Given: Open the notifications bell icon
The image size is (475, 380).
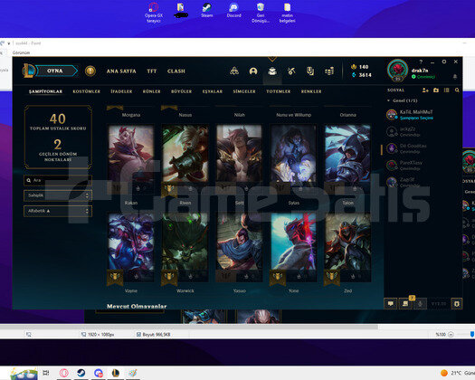Looking at the screenshot, I should pyautogui.click(x=455, y=77).
